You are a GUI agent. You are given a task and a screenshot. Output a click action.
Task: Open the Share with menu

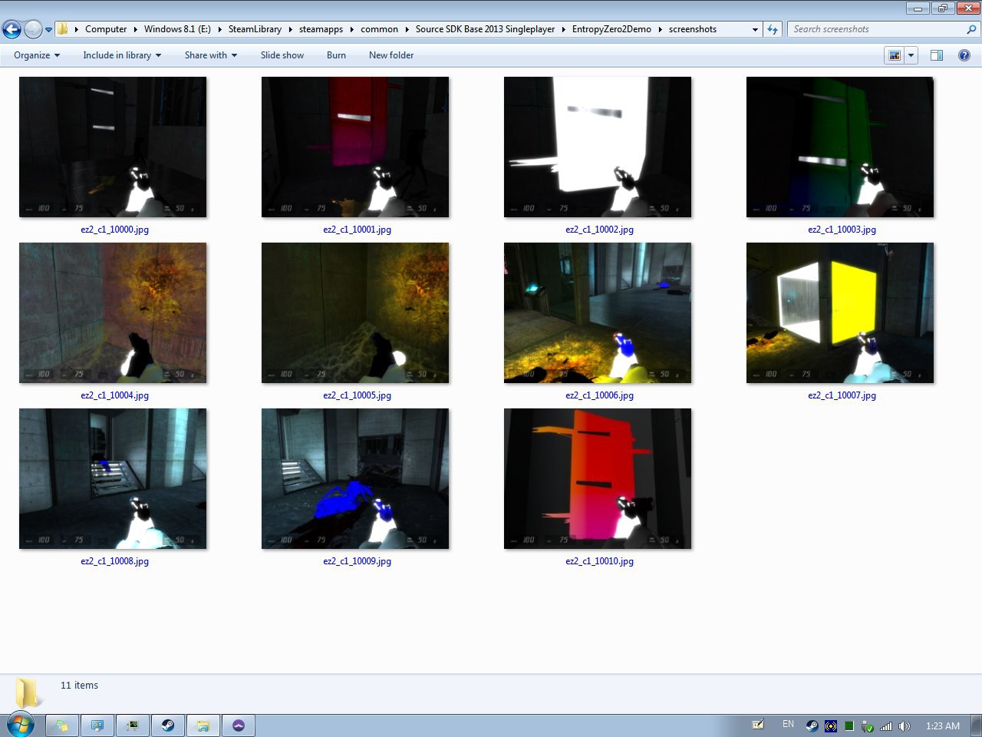pos(211,55)
